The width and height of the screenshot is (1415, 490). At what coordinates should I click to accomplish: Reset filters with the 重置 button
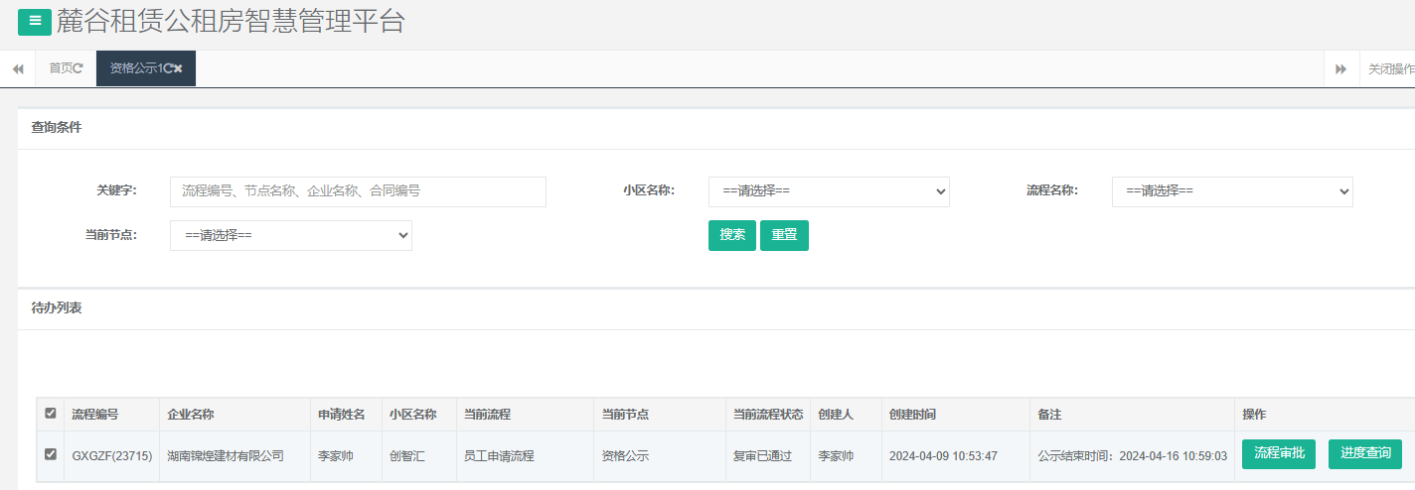784,235
